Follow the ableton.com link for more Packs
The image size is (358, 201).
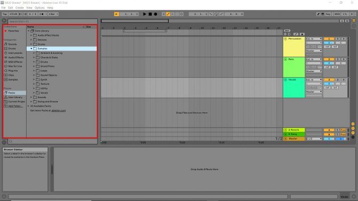58,110
